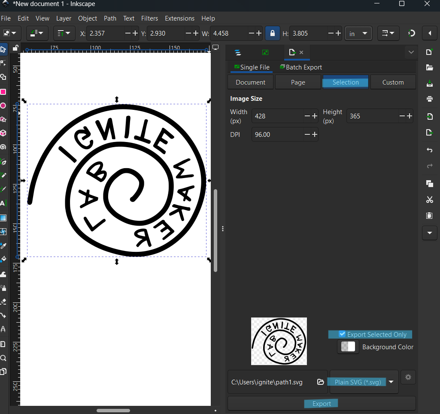Open the Layers and Objects panel tab
The height and width of the screenshot is (414, 440).
tap(238, 52)
